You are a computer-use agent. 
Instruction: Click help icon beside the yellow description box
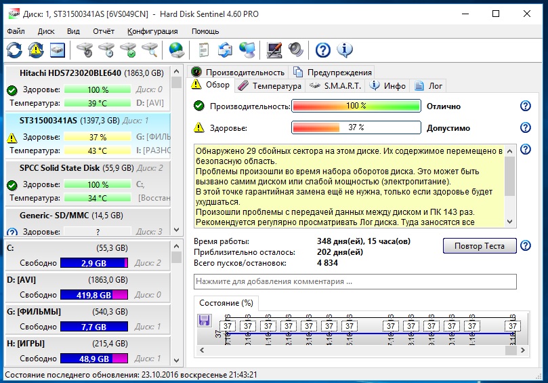coord(525,149)
